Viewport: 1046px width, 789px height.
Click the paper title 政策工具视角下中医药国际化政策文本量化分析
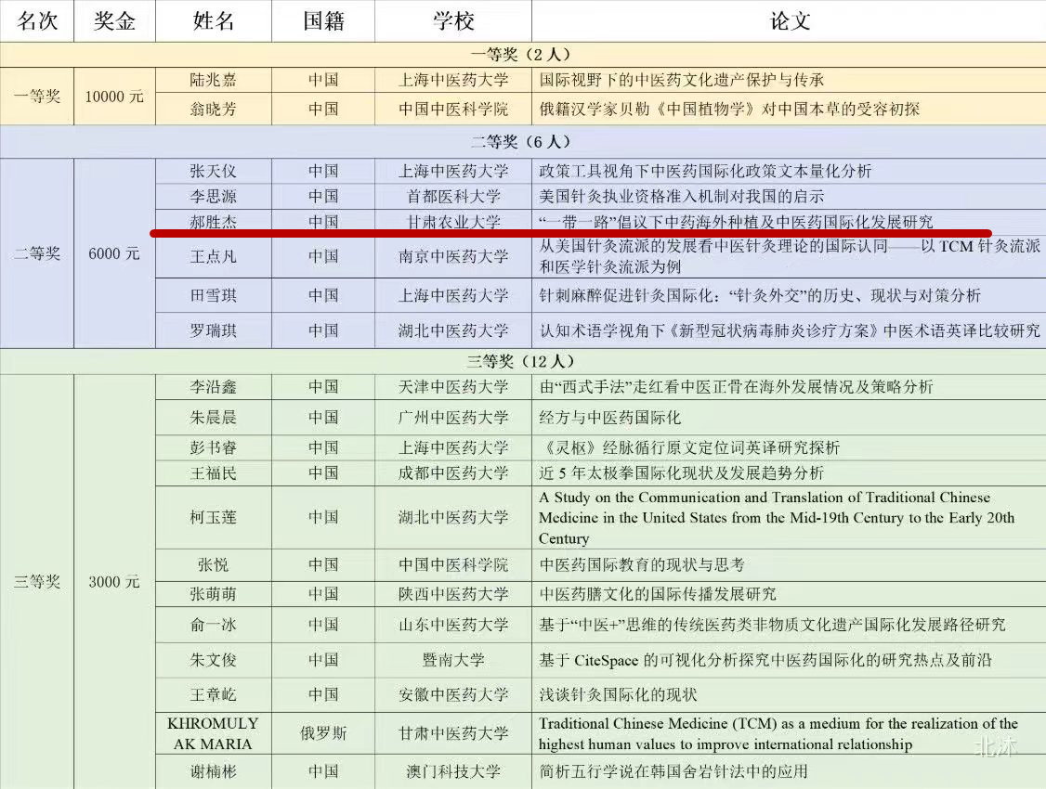tap(705, 172)
